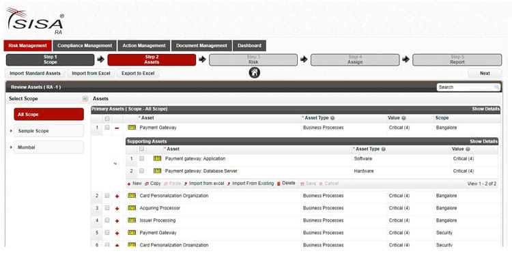Viewport: 512px width, 262px height.
Task: Click help icon next to primary Value header
Action: [x=403, y=118]
